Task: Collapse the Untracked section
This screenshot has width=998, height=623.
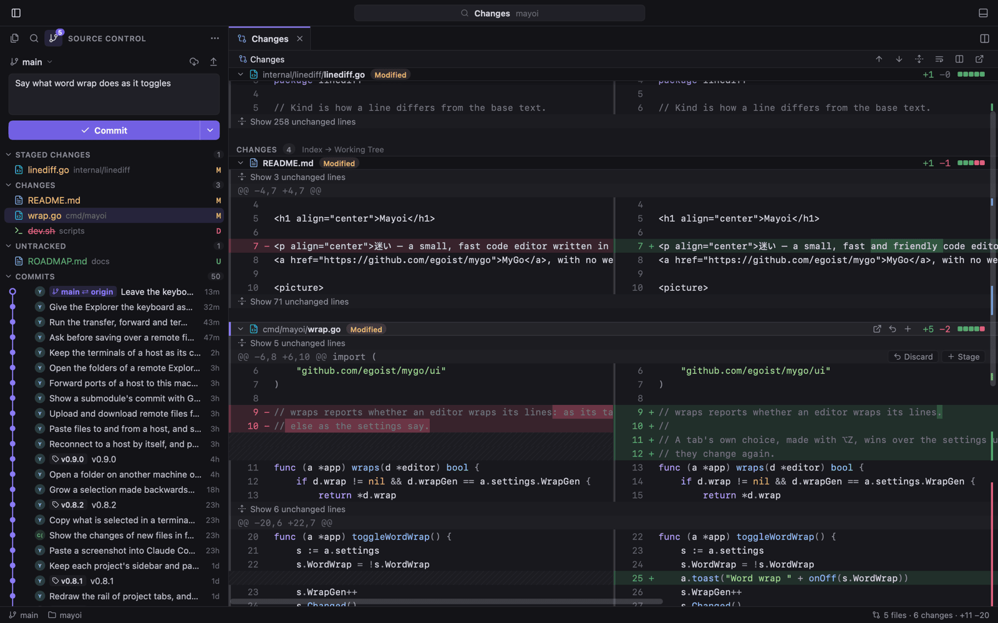Action: [9, 246]
